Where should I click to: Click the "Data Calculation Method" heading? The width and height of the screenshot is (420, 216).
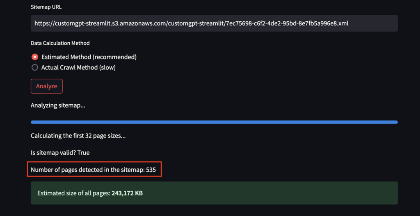coord(60,43)
